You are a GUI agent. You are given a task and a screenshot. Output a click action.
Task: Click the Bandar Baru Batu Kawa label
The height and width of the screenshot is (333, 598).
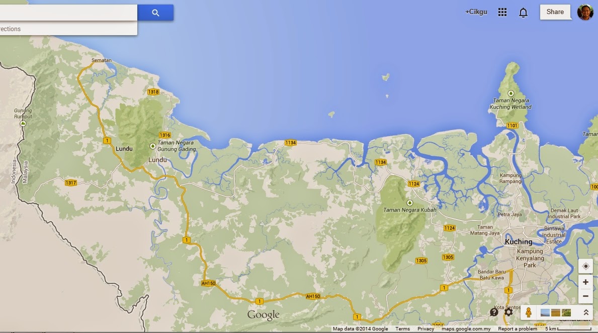[x=491, y=275]
